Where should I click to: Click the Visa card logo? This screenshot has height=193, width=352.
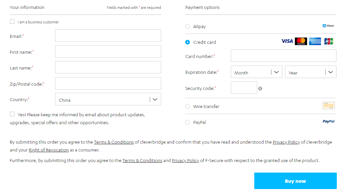point(287,41)
